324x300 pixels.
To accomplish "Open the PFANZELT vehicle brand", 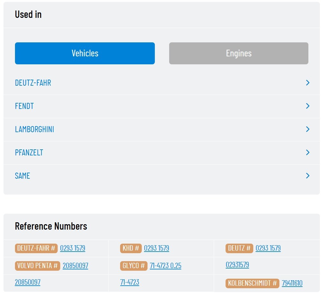I will 29,153.
